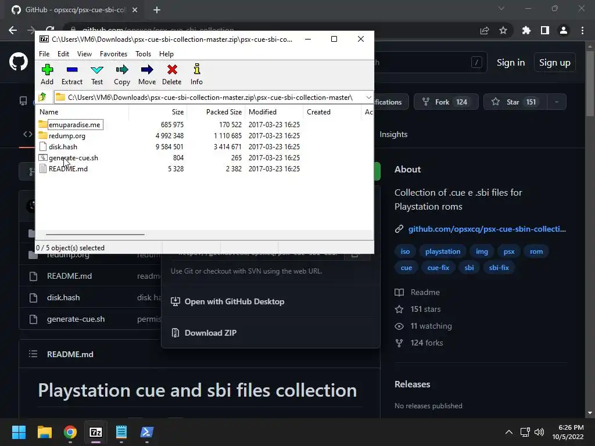Select the redump.org folder in 7-Zip
The width and height of the screenshot is (595, 446).
click(x=67, y=136)
